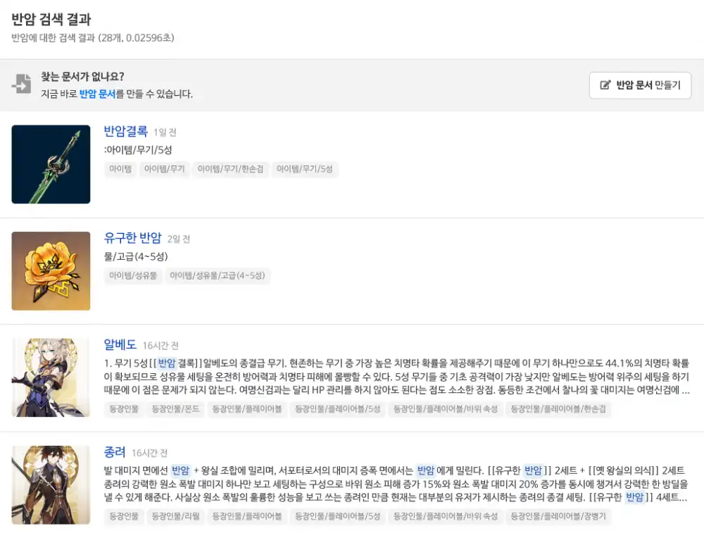Open the 유구한 반암 golden flower thumbnail
Screen dimensions: 704x538
51,270
